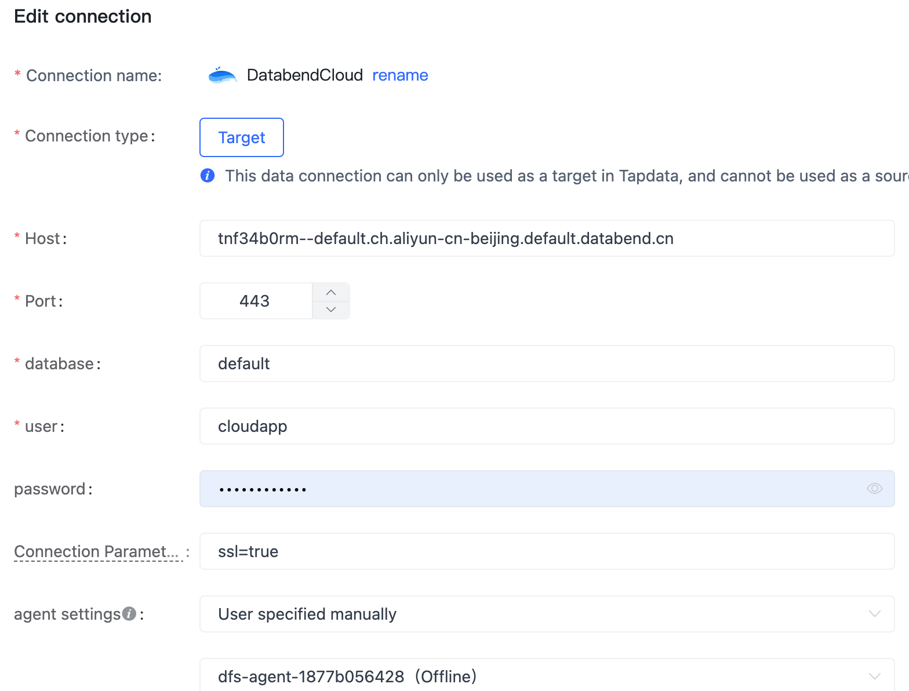Focus the password input field
The width and height of the screenshot is (909, 691).
tap(547, 489)
